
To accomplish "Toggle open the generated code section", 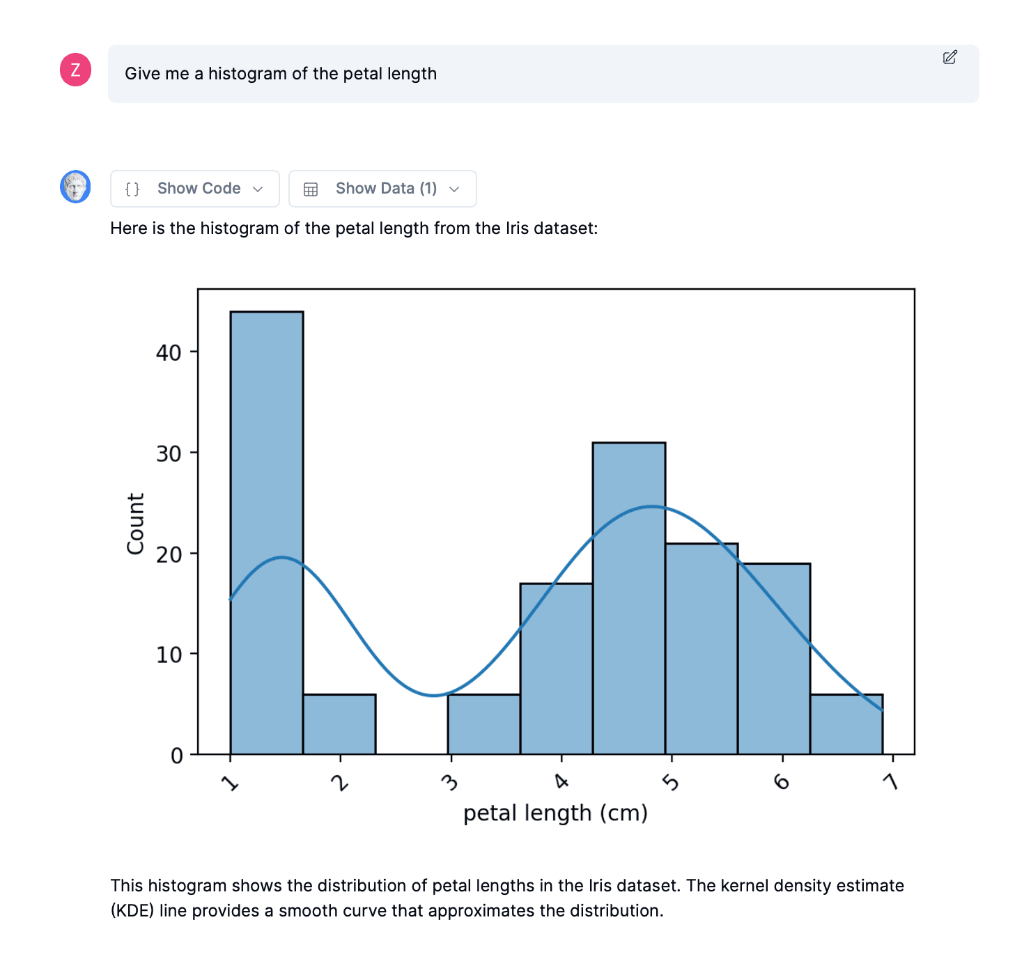I will pyautogui.click(x=194, y=188).
